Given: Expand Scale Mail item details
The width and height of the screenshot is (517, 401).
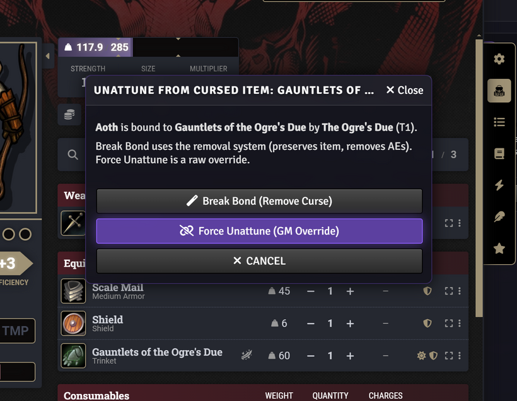Looking at the screenshot, I should click(x=448, y=291).
